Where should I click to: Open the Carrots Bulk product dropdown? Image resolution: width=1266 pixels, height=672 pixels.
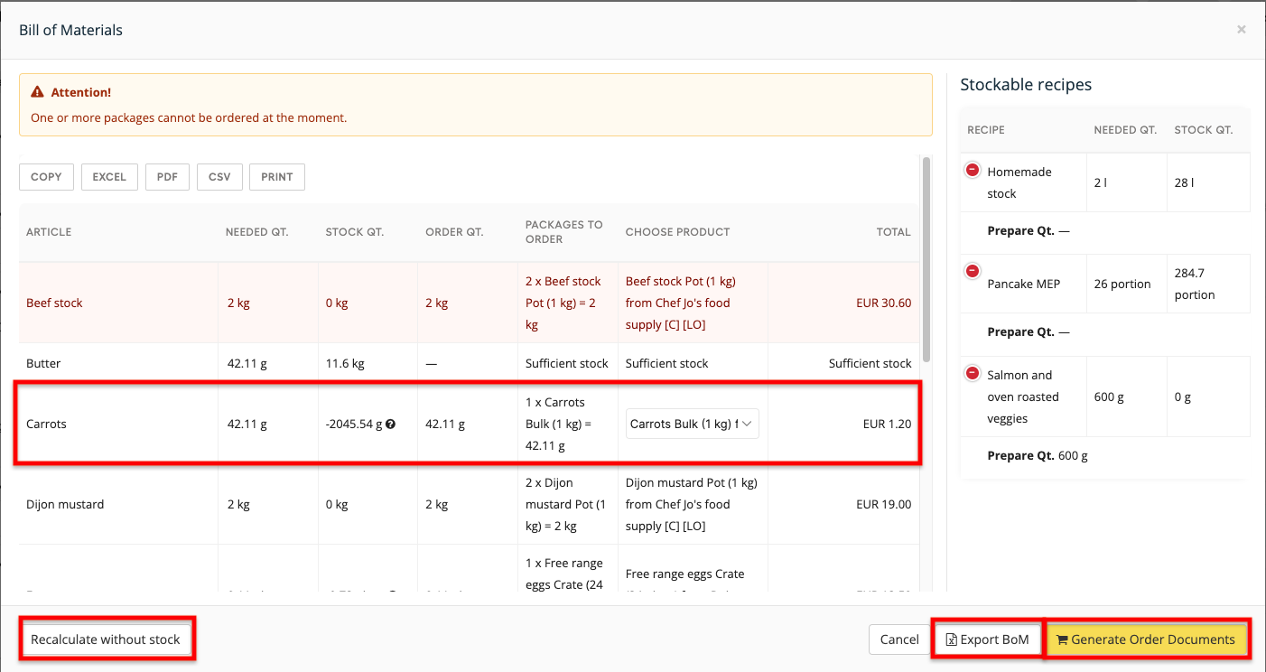pyautogui.click(x=692, y=424)
